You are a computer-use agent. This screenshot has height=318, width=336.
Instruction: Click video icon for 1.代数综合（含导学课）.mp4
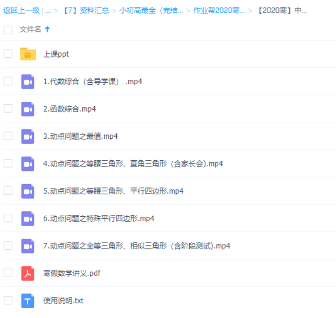(28, 81)
